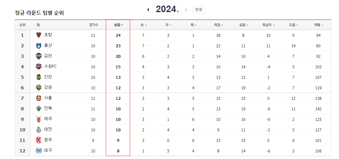The width and height of the screenshot is (339, 159).
Task: Select the 2024 year display
Action: 167,9
